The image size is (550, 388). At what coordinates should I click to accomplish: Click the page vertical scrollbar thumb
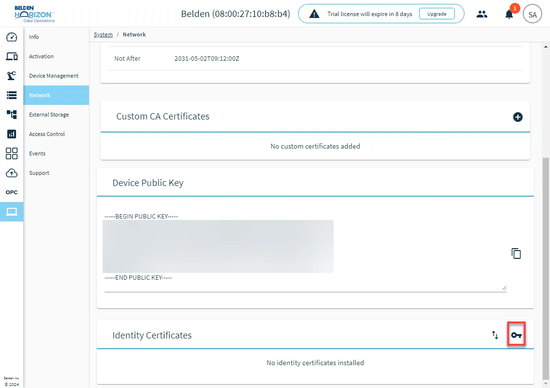pyautogui.click(x=546, y=268)
